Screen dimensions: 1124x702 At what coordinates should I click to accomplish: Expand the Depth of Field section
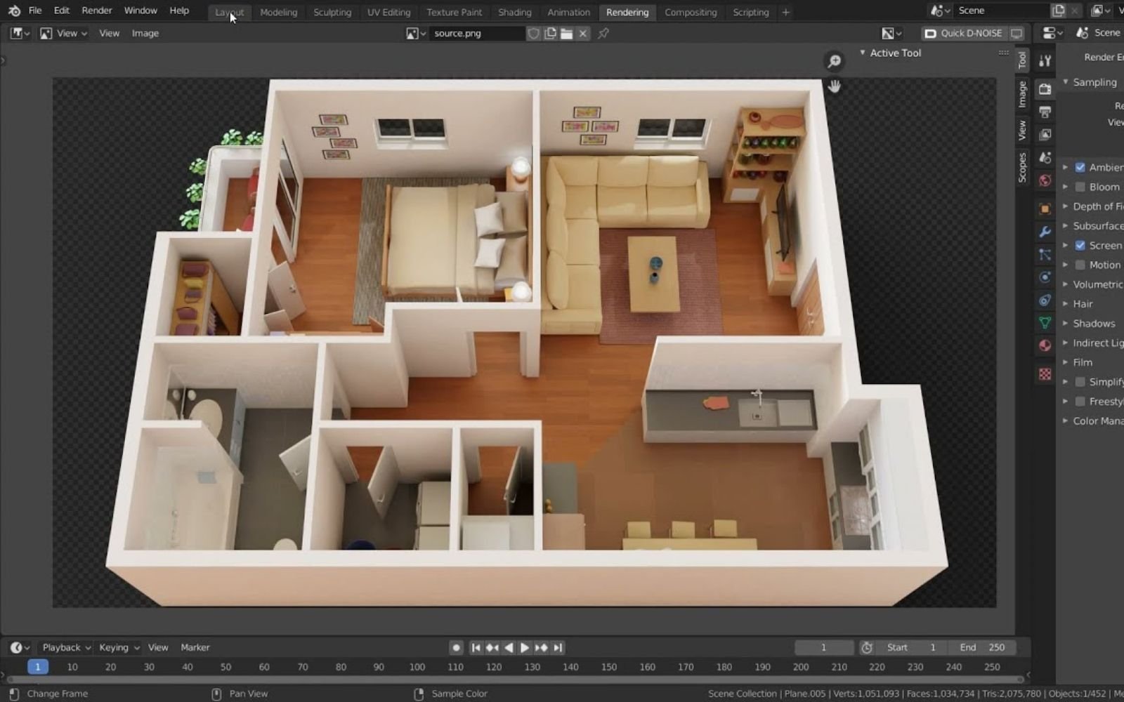[x=1066, y=206]
